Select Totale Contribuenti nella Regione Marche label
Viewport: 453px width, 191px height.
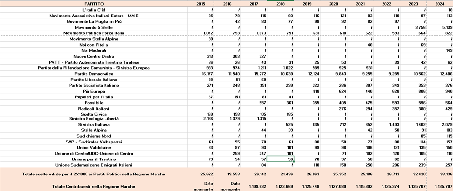pos(94,186)
